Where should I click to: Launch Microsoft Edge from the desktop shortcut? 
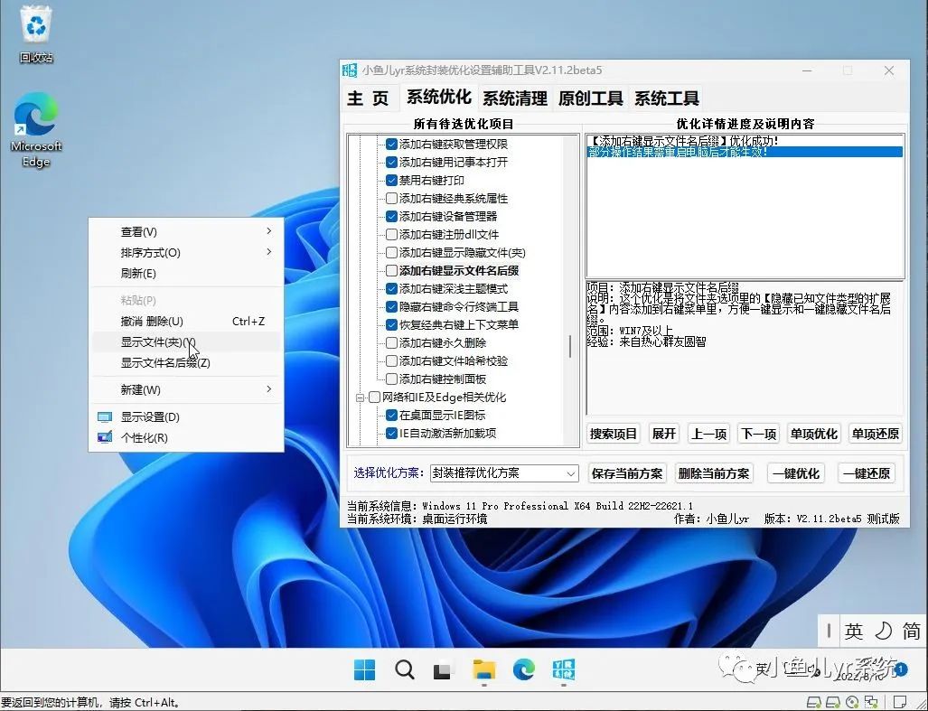coord(36,129)
